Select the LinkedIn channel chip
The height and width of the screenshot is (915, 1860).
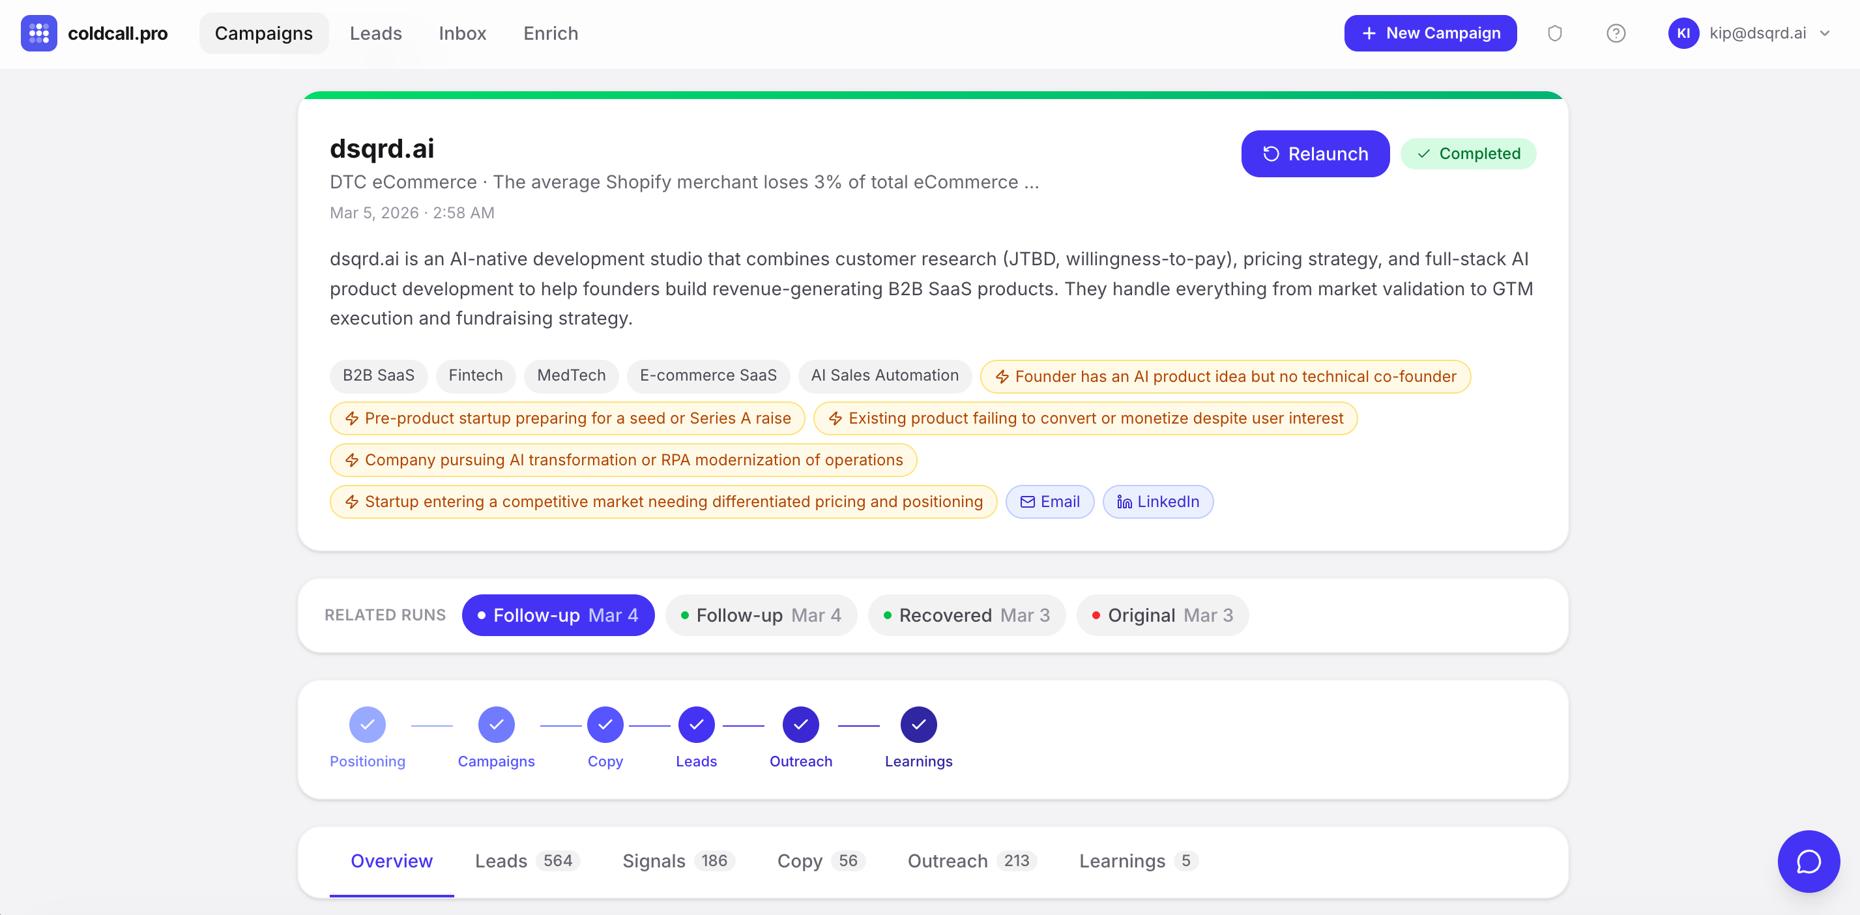(1157, 501)
